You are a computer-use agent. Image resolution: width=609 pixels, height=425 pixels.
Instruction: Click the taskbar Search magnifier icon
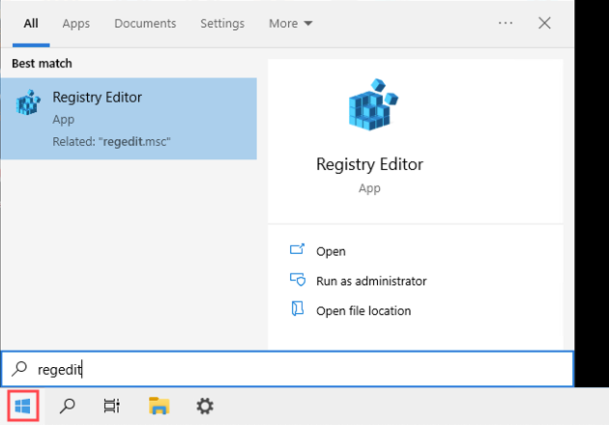68,407
